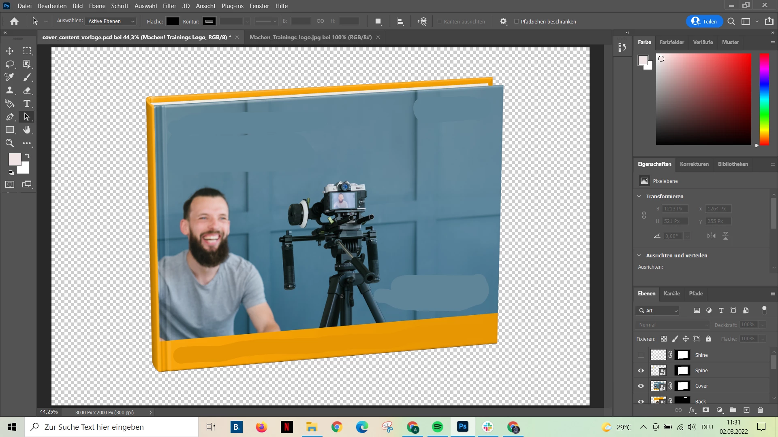778x437 pixels.
Task: Select the Horizontal Type tool
Action: pyautogui.click(x=27, y=104)
